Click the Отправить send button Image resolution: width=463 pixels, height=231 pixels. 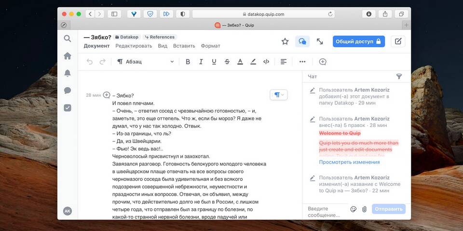point(389,209)
